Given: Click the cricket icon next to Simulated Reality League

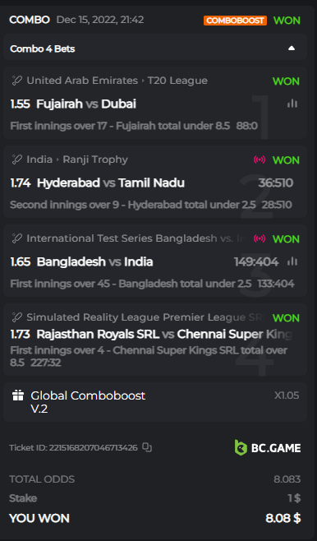Looking at the screenshot, I should pos(17,317).
